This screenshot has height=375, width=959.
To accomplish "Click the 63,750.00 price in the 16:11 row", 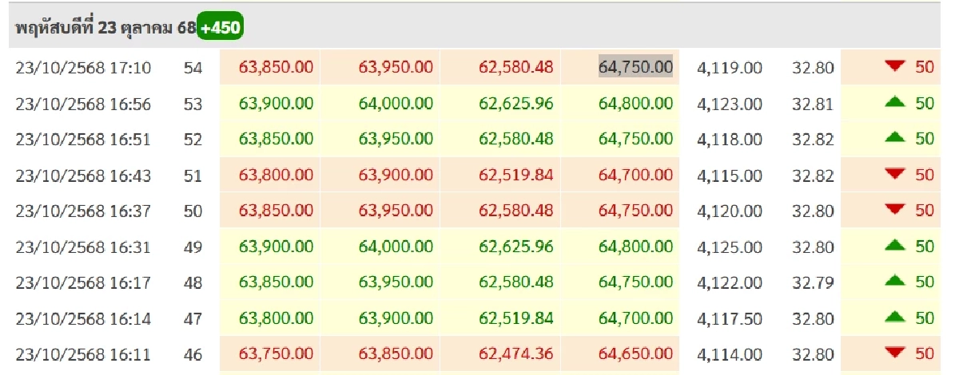I will click(x=276, y=355).
